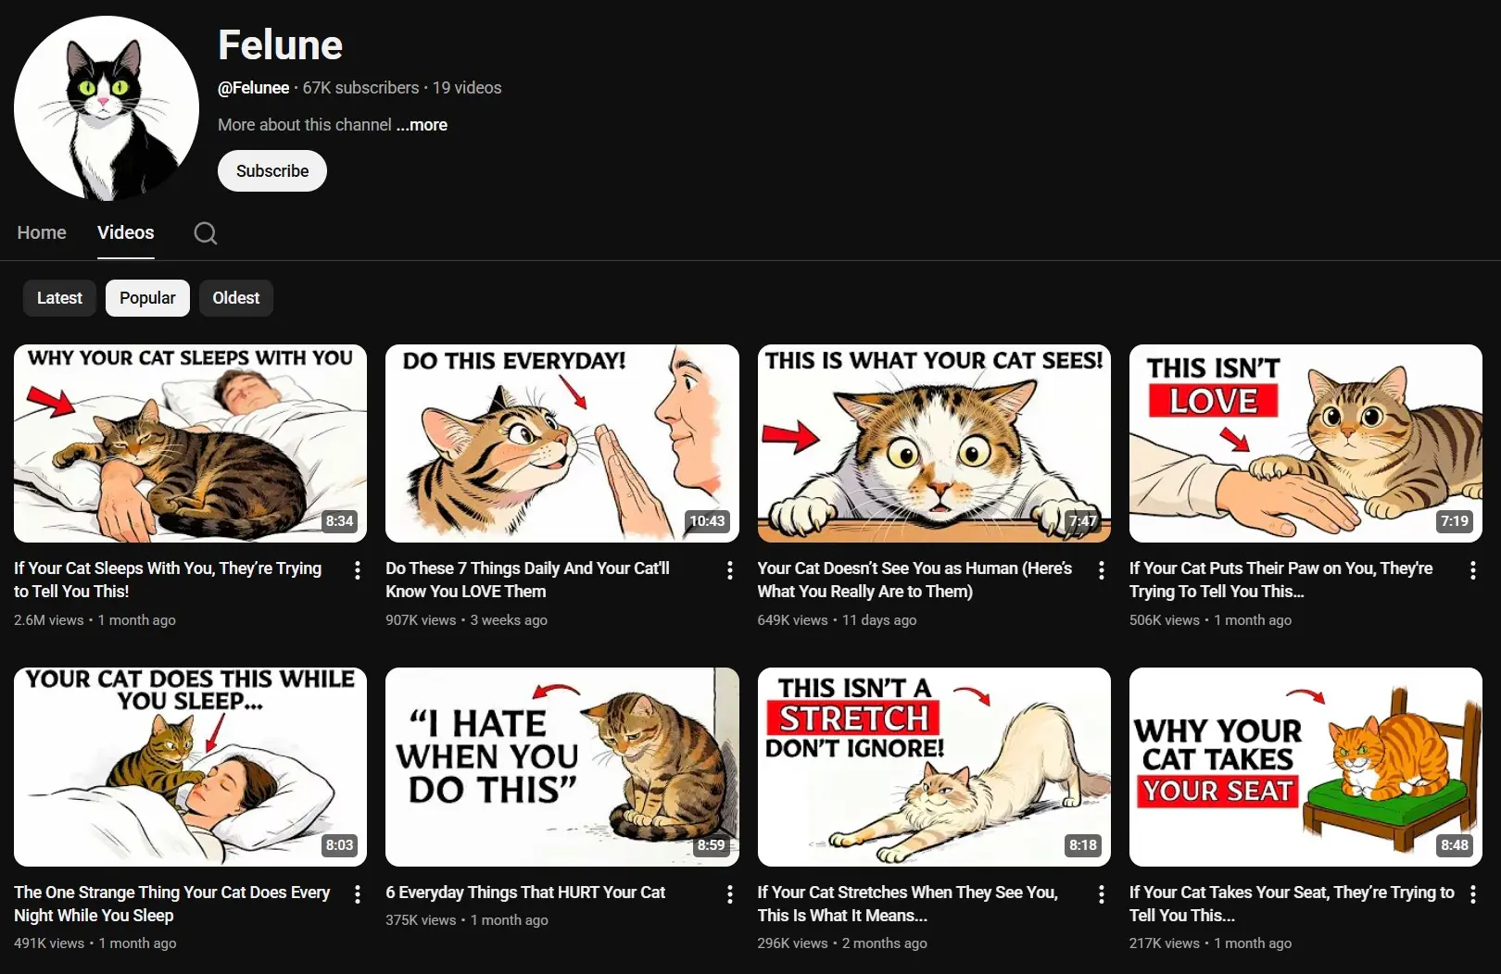1501x974 pixels.
Task: Open options for 'If Your Cat Takes Your Seat' video
Action: pos(1472,893)
